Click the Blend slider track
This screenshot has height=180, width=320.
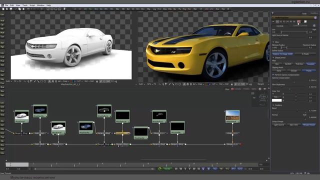point(290,110)
